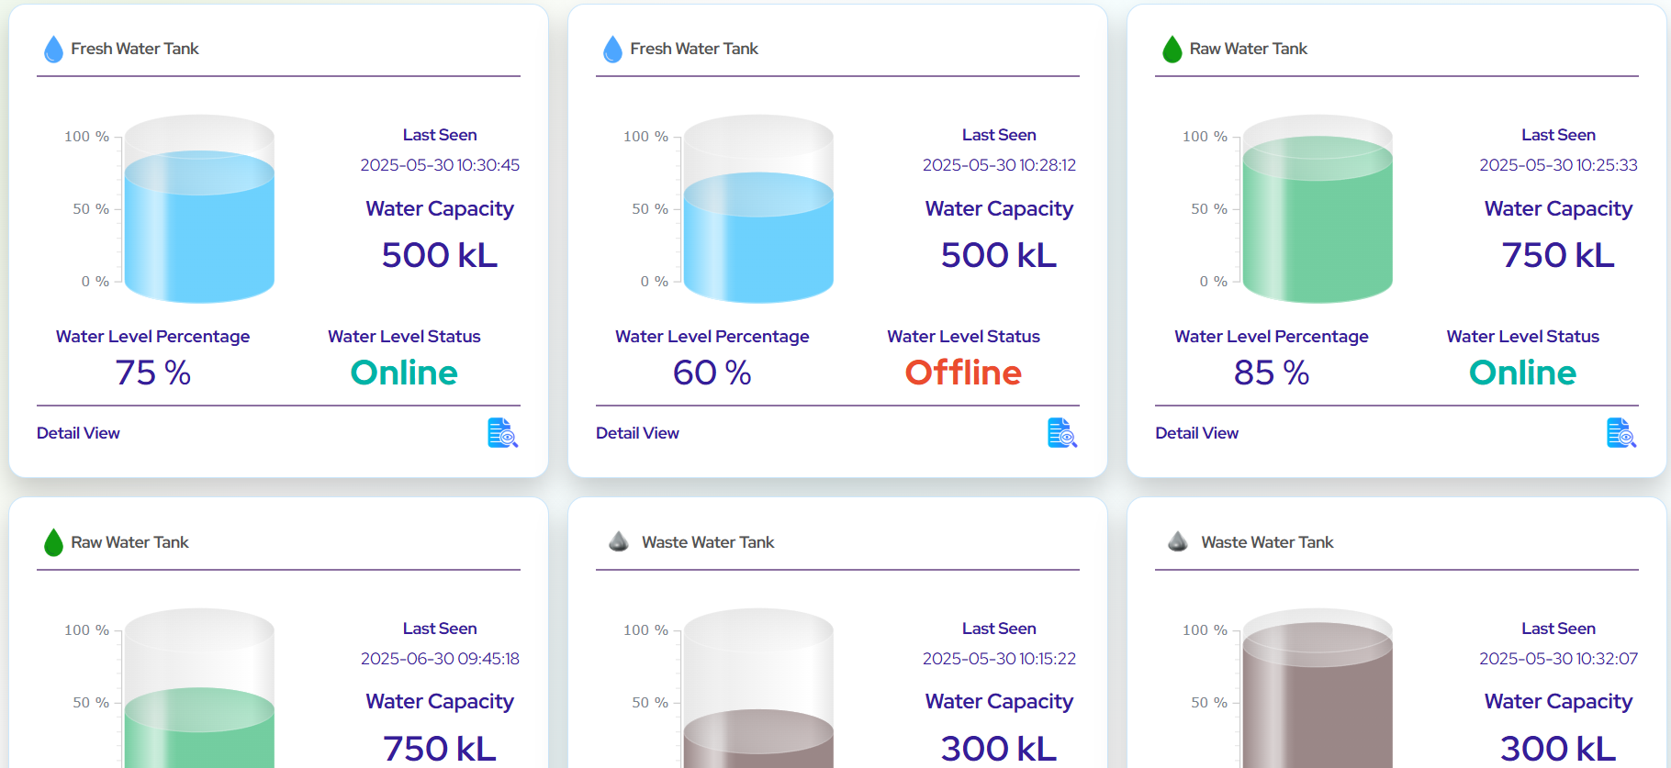Click the grey drop icon of the Waste Water Tank seen 10:32:07
1671x768 pixels.
(x=1178, y=542)
